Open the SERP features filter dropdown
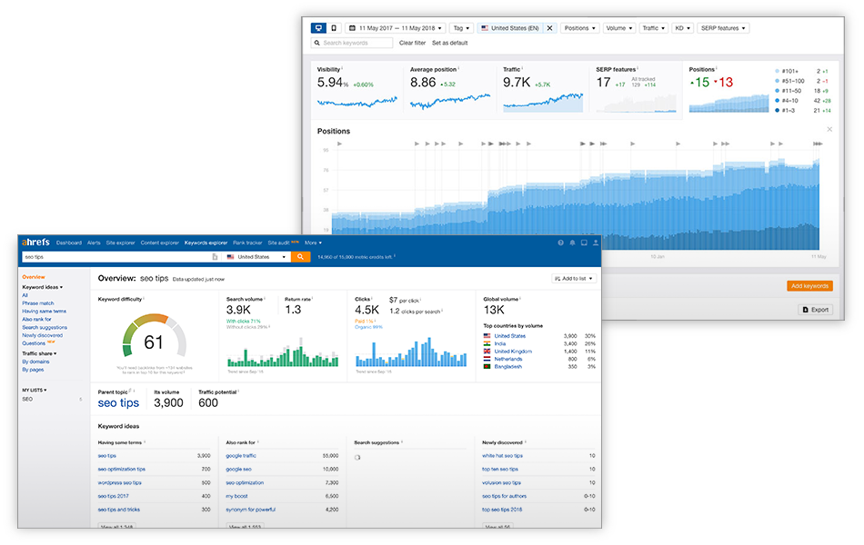The width and height of the screenshot is (864, 545). point(723,28)
